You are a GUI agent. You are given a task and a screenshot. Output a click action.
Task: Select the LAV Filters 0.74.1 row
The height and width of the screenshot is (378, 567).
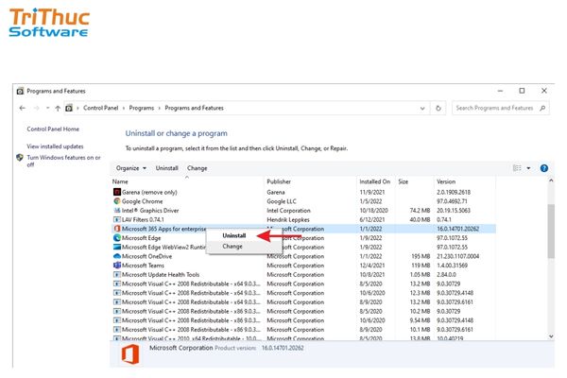coord(303,219)
